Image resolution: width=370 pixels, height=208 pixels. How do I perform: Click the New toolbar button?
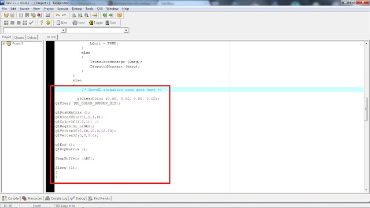pyautogui.click(x=62, y=23)
